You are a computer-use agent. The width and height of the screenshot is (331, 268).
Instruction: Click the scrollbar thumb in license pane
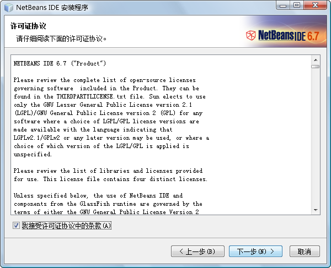(316, 67)
